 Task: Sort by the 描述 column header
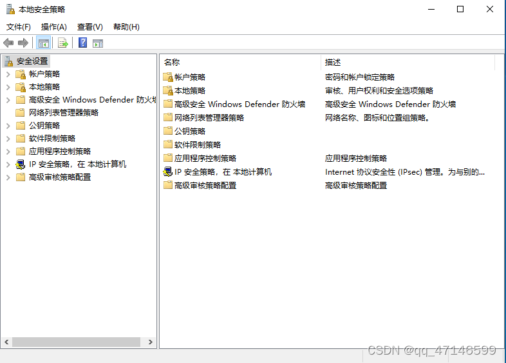click(x=408, y=63)
